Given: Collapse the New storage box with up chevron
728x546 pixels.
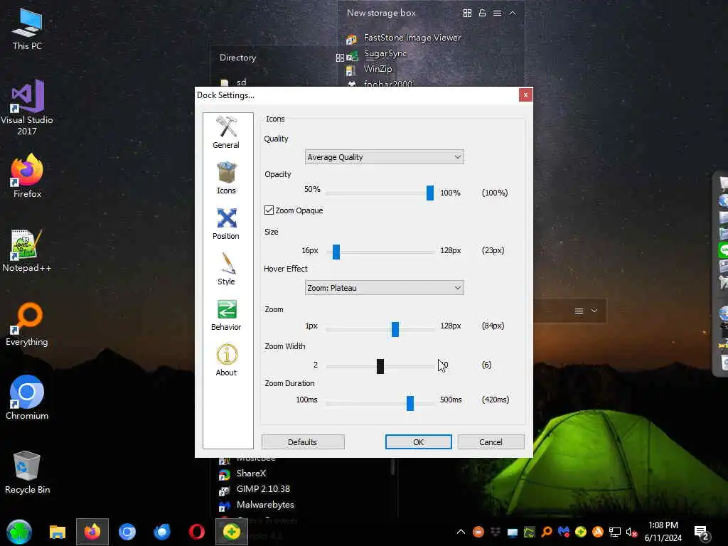Looking at the screenshot, I should point(513,13).
